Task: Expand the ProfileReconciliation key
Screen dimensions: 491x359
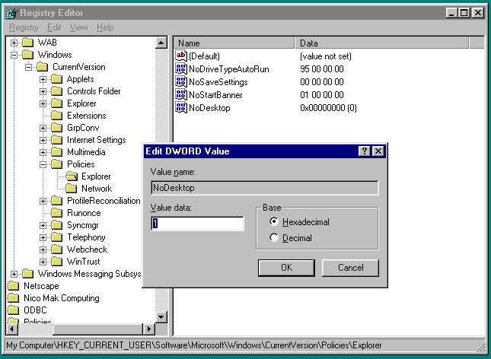Action: click(43, 201)
